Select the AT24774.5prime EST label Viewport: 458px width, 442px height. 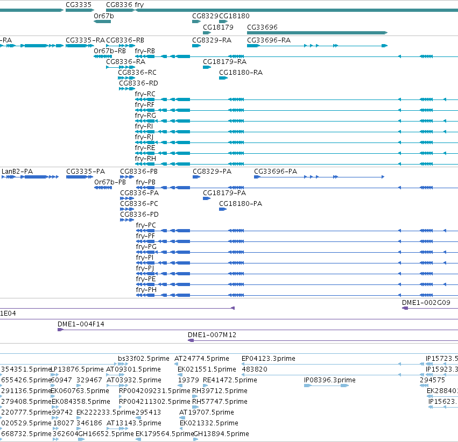(202, 359)
